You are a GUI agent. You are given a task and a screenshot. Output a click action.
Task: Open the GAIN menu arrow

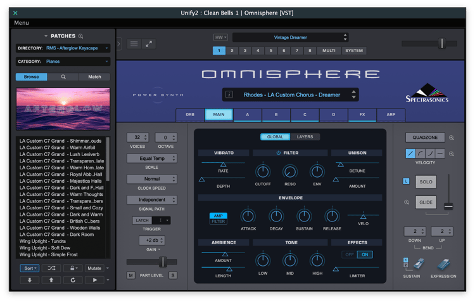(x=159, y=249)
